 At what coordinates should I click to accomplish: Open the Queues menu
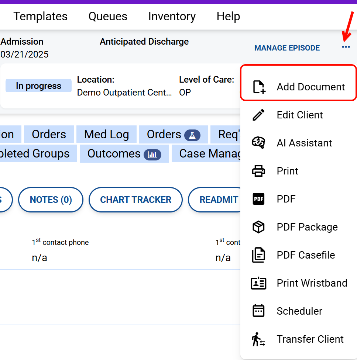pyautogui.click(x=108, y=17)
